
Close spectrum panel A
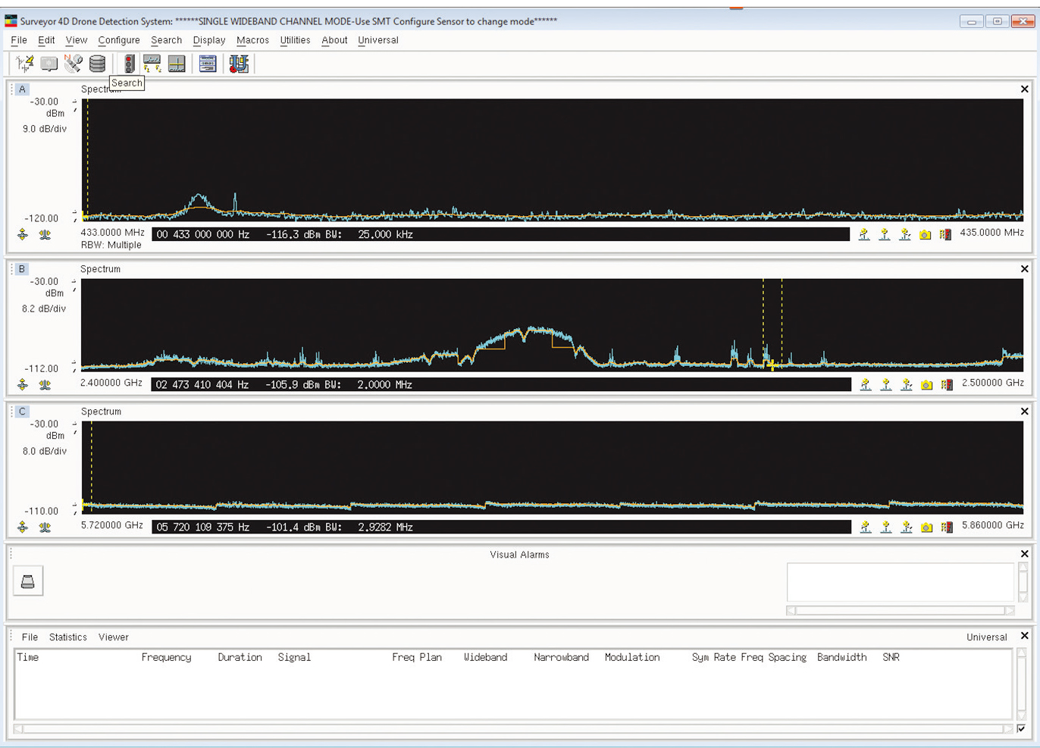pyautogui.click(x=1025, y=89)
